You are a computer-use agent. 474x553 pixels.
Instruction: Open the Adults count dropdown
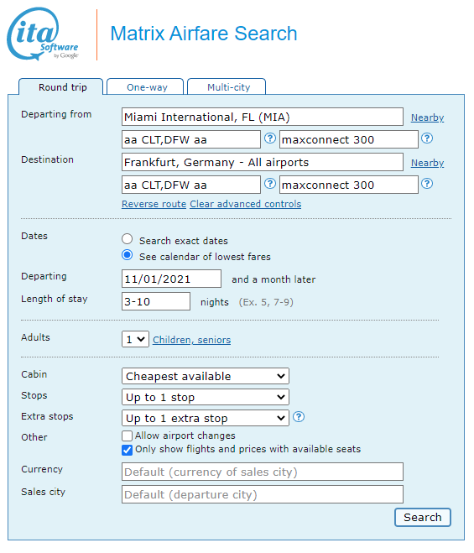[135, 339]
